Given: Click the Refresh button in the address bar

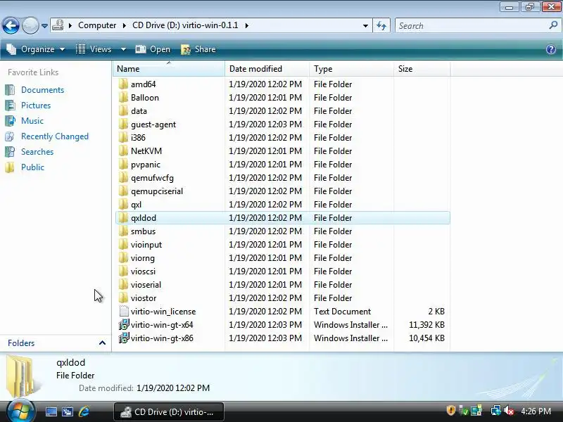Looking at the screenshot, I should (x=381, y=25).
